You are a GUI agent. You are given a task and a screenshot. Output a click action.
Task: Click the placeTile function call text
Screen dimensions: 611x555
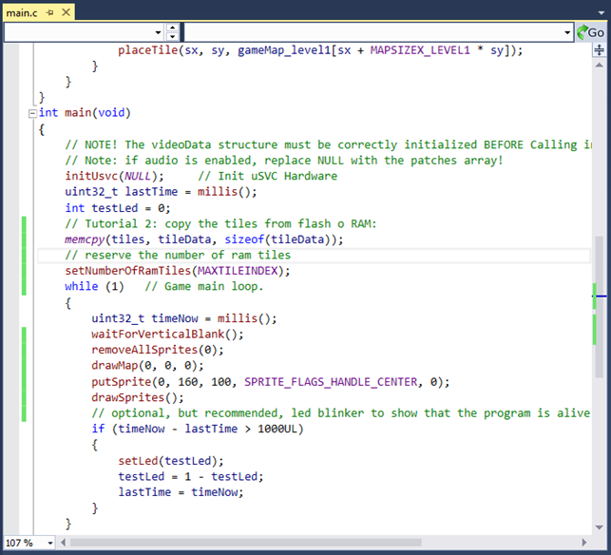click(147, 50)
